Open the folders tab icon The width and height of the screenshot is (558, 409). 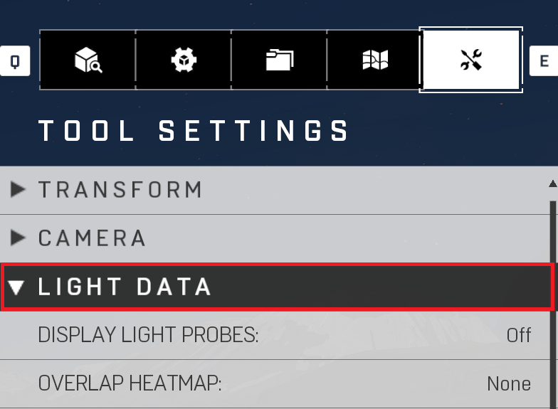(x=279, y=60)
